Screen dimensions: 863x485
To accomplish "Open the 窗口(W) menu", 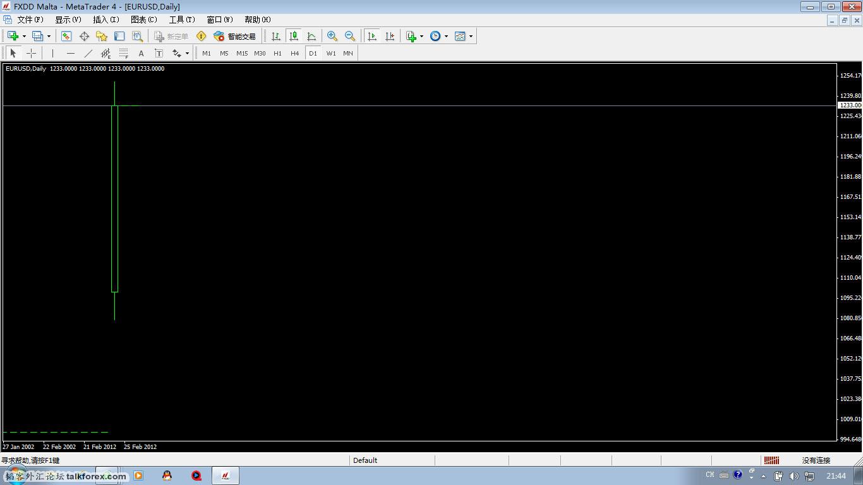I will tap(220, 20).
